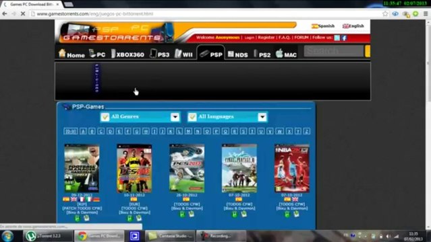The width and height of the screenshot is (431, 242).
Task: Switch to Chrome Games PC Download taskbar item
Action: coord(100,236)
